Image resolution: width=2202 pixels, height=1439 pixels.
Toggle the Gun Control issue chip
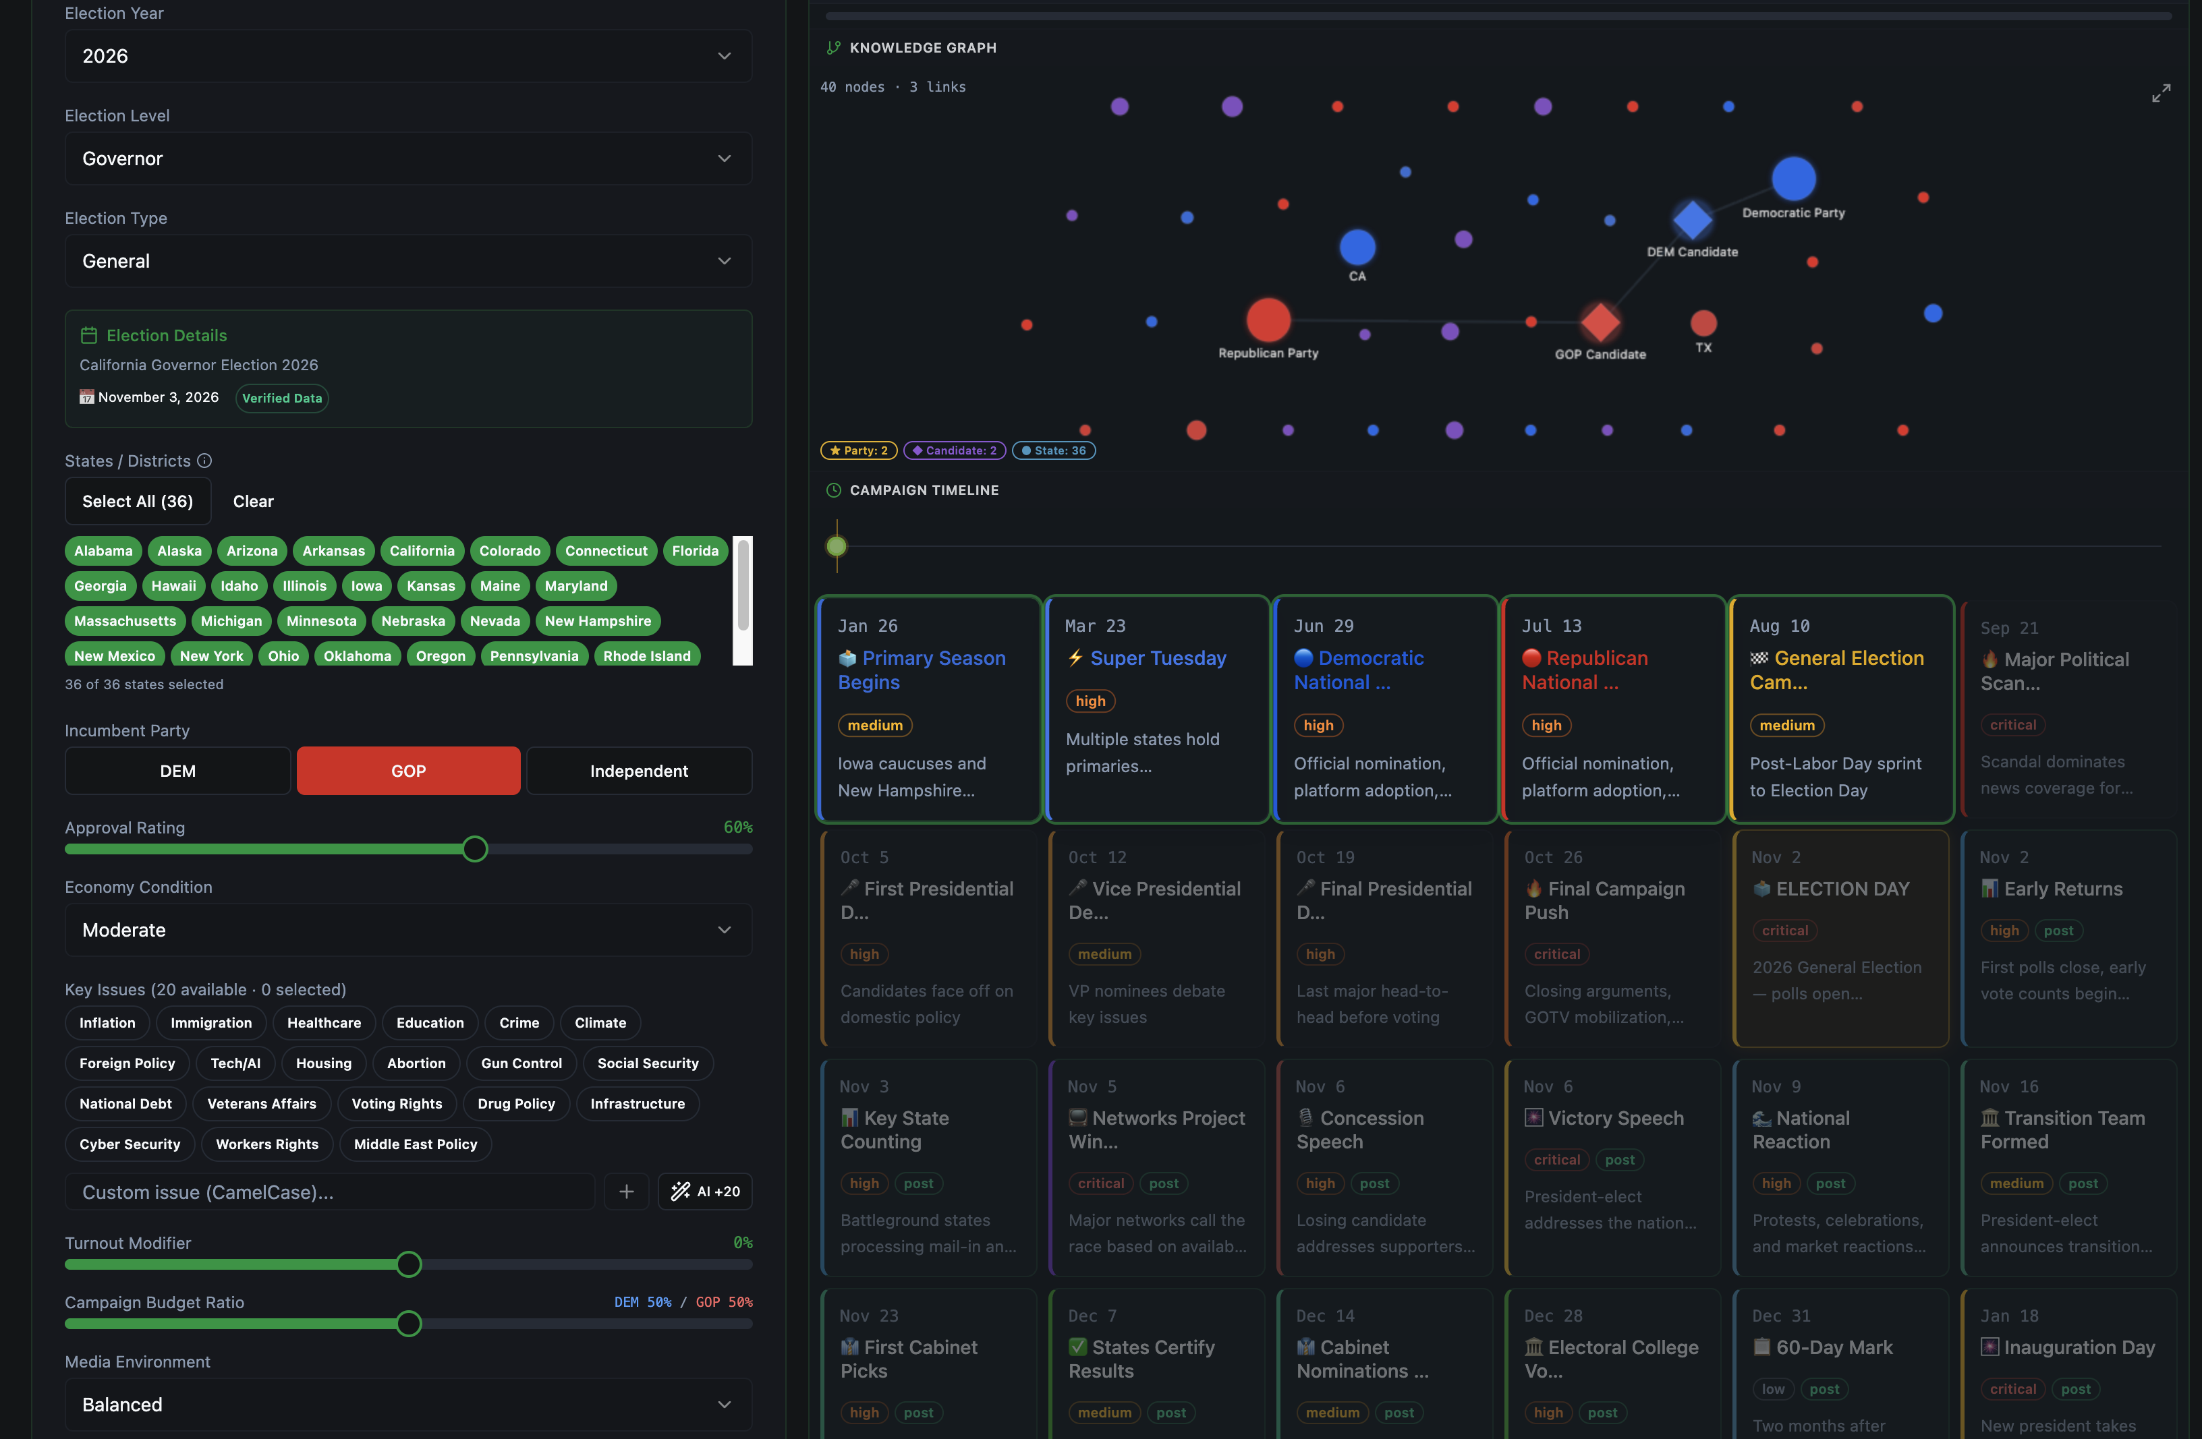coord(521,1063)
